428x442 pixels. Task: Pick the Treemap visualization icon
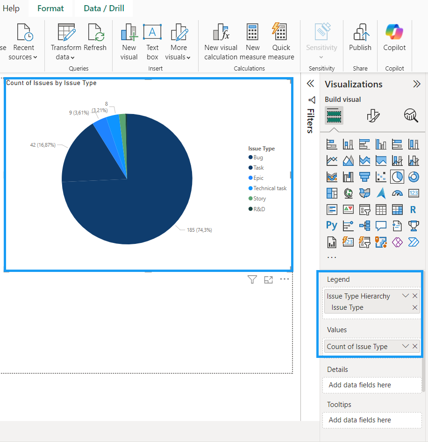click(x=332, y=193)
